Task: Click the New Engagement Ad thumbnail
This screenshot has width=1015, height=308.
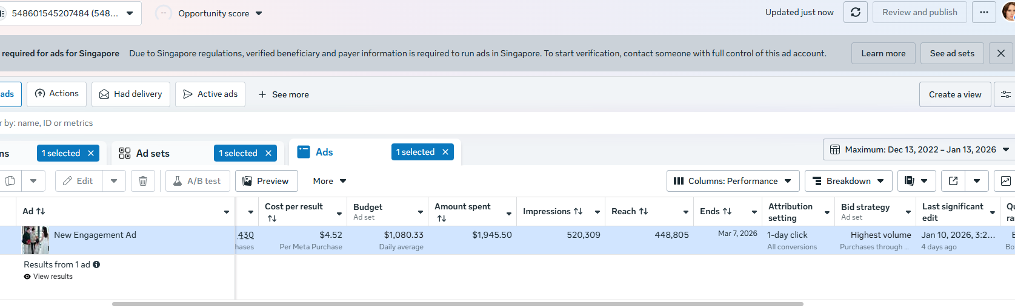Action: (35, 240)
